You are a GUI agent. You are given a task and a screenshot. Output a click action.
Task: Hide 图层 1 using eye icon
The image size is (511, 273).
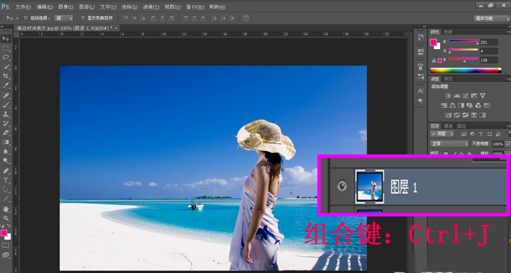[342, 186]
